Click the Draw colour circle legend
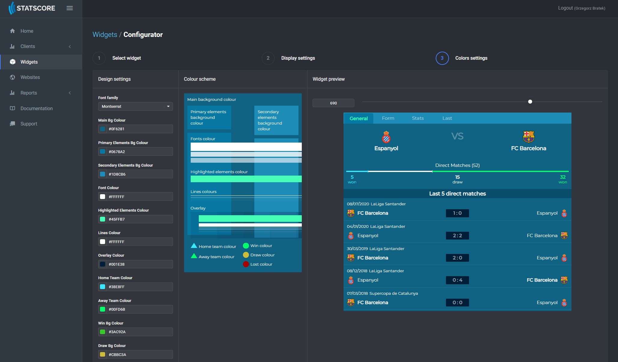This screenshot has height=362, width=618. [246, 255]
